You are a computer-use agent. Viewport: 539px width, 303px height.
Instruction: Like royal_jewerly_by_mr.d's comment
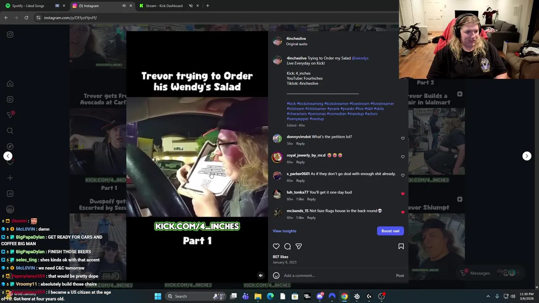click(403, 157)
